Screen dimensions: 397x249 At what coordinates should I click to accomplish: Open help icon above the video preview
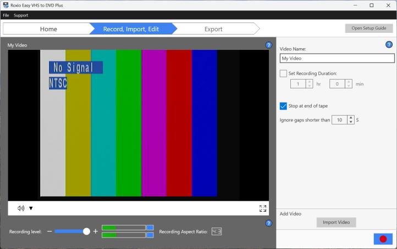click(x=268, y=45)
